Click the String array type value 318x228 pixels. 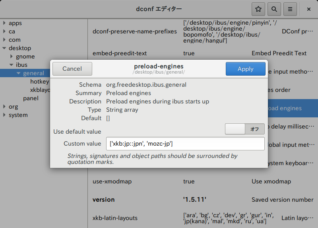(122, 110)
